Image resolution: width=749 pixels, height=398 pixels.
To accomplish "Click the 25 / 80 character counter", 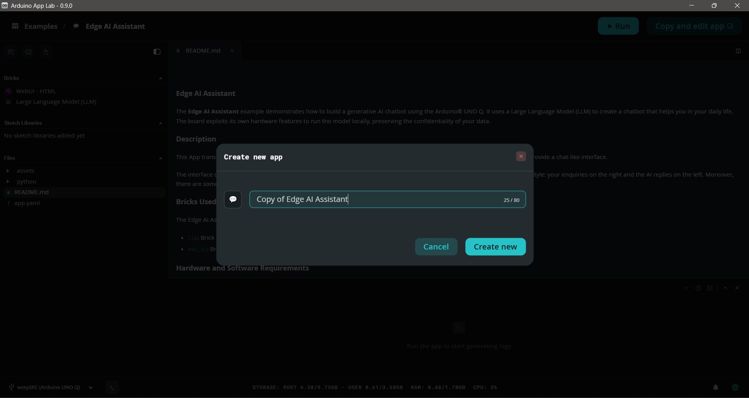I will 512,200.
